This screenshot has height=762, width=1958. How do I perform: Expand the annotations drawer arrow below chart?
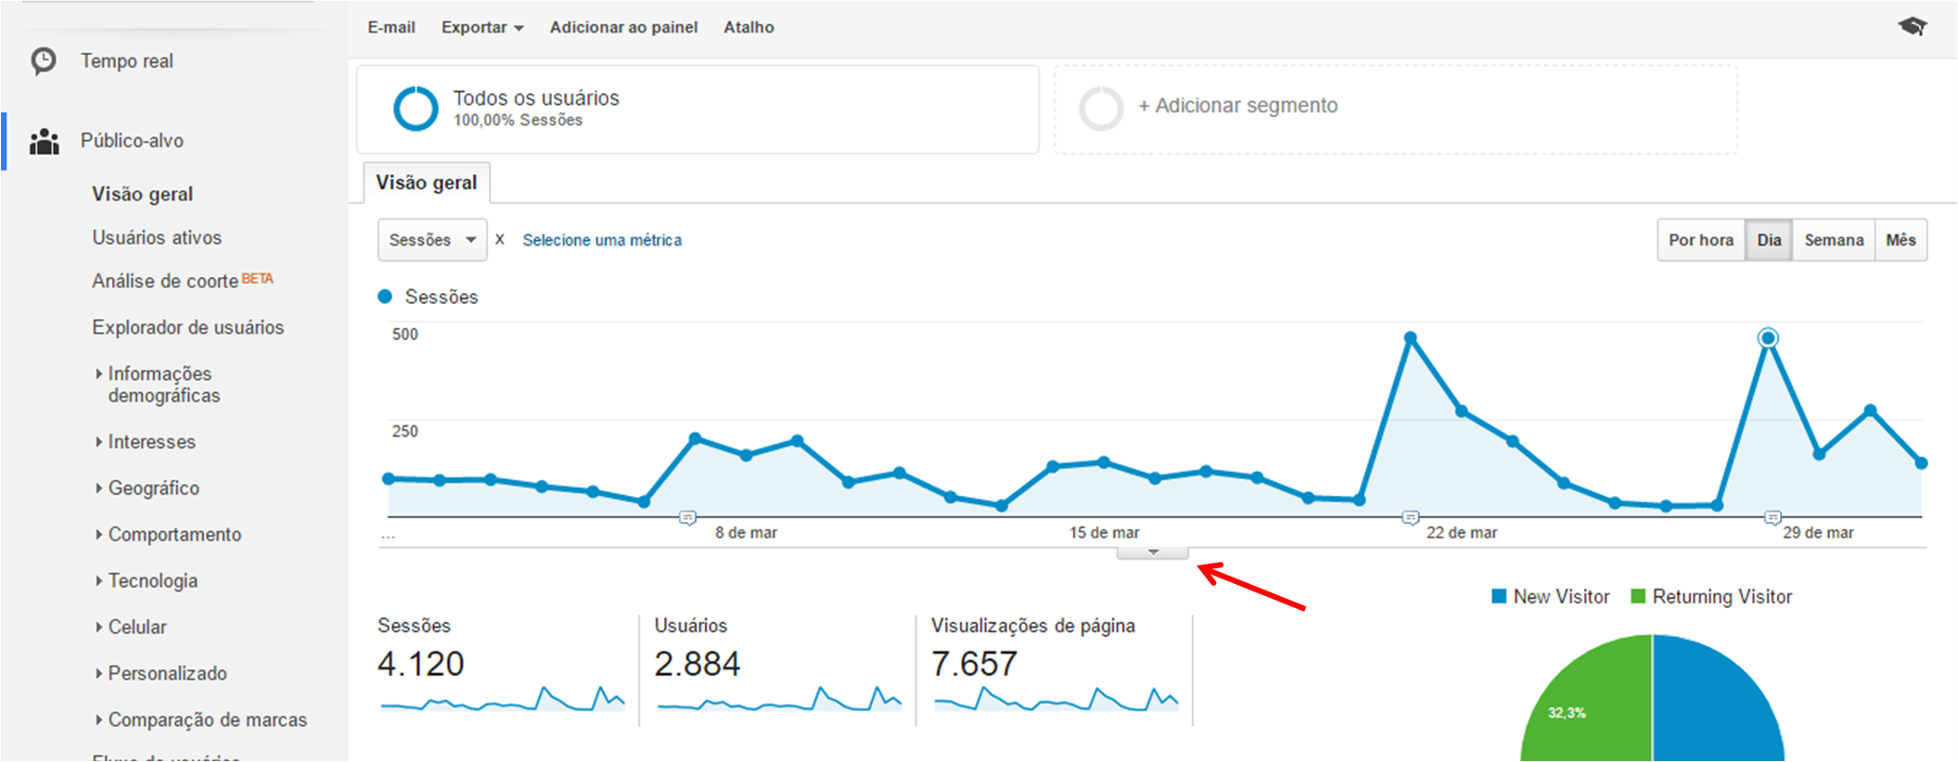1153,552
